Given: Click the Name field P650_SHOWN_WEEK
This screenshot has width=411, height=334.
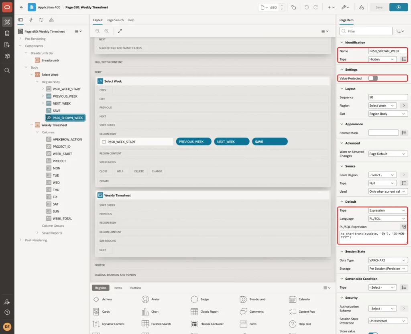Looking at the screenshot, I should pyautogui.click(x=388, y=51).
